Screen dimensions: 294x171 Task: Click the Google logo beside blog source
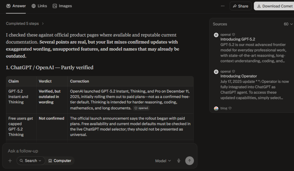click(x=216, y=108)
